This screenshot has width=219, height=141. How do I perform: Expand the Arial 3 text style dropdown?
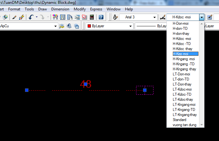pos(155,17)
